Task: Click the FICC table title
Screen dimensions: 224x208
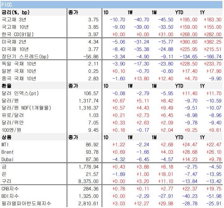Action: [6, 5]
